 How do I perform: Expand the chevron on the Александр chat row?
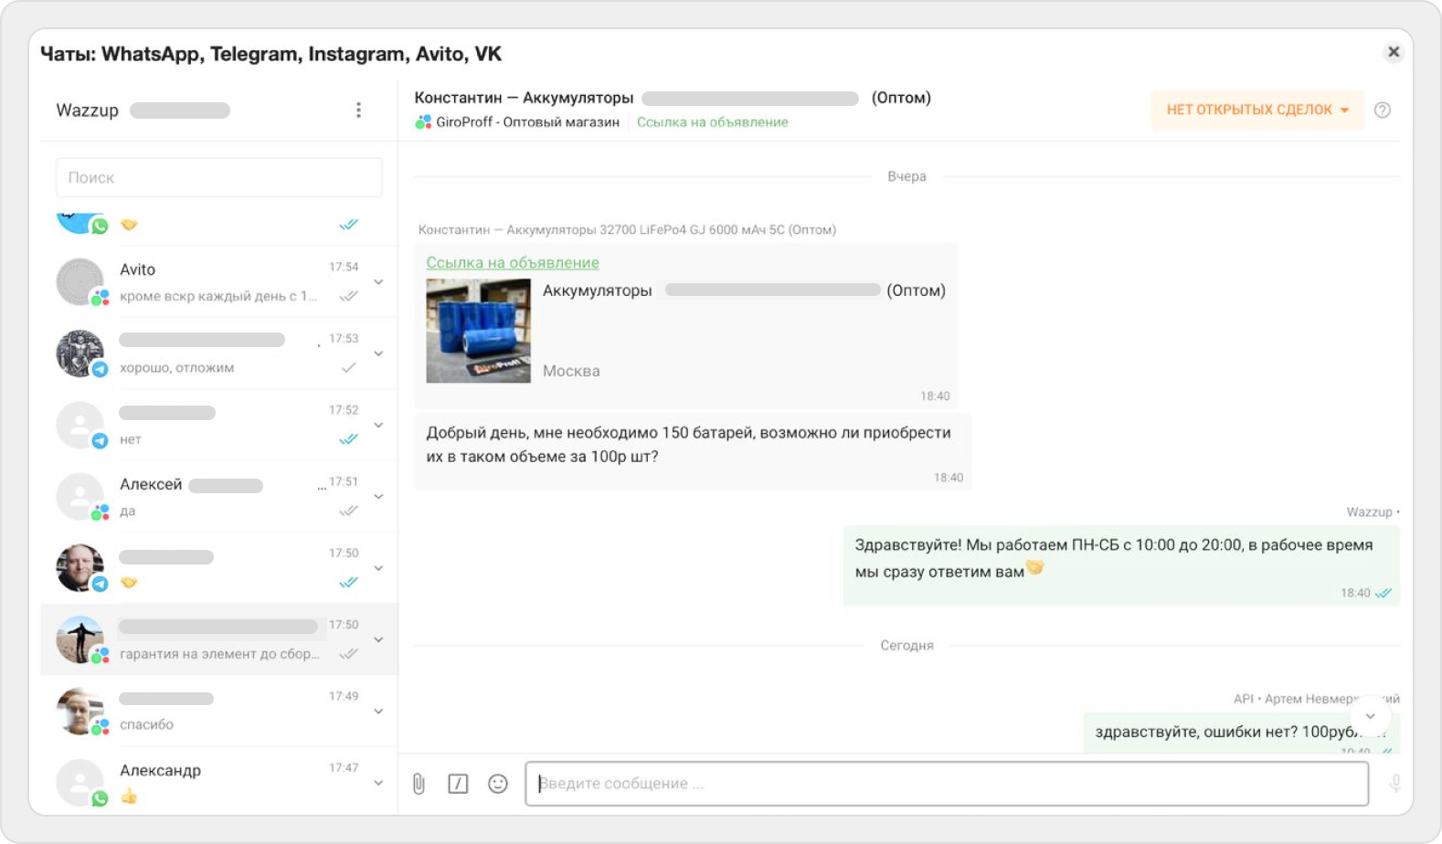(x=378, y=783)
